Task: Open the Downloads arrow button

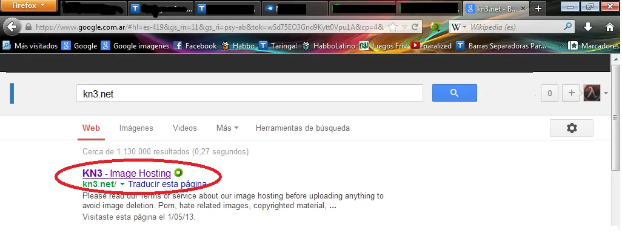Action: pyautogui.click(x=588, y=27)
